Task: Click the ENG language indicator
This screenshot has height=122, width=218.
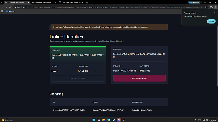Action: pos(200,120)
